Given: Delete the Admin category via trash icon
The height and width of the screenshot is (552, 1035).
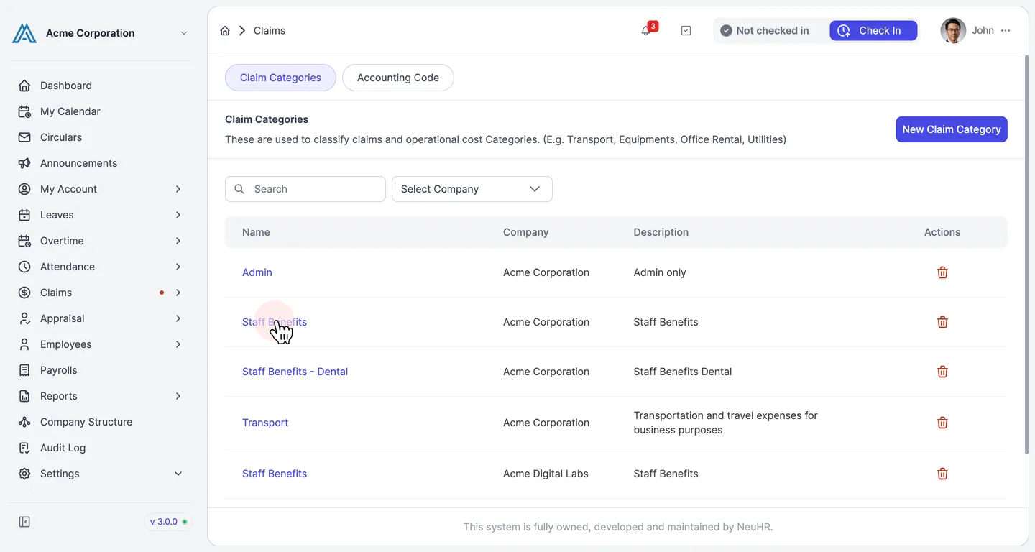Looking at the screenshot, I should click(x=942, y=272).
